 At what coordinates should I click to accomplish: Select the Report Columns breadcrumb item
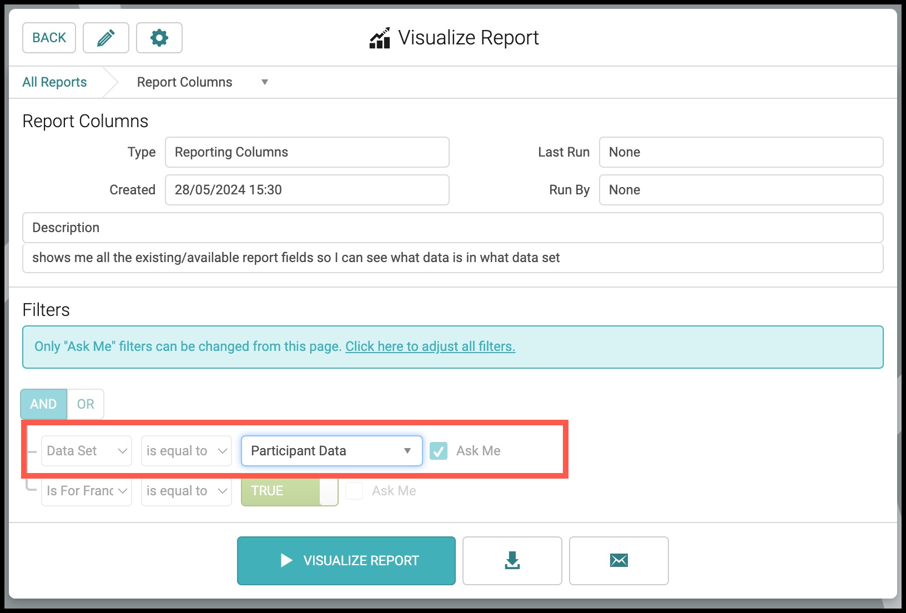point(185,82)
